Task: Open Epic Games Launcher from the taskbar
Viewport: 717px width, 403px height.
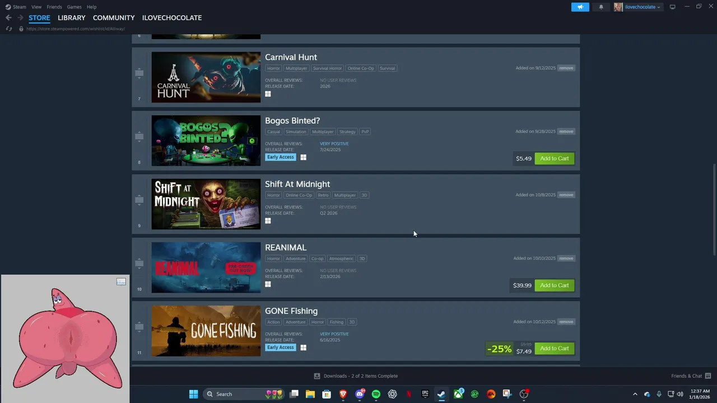Action: 425,394
